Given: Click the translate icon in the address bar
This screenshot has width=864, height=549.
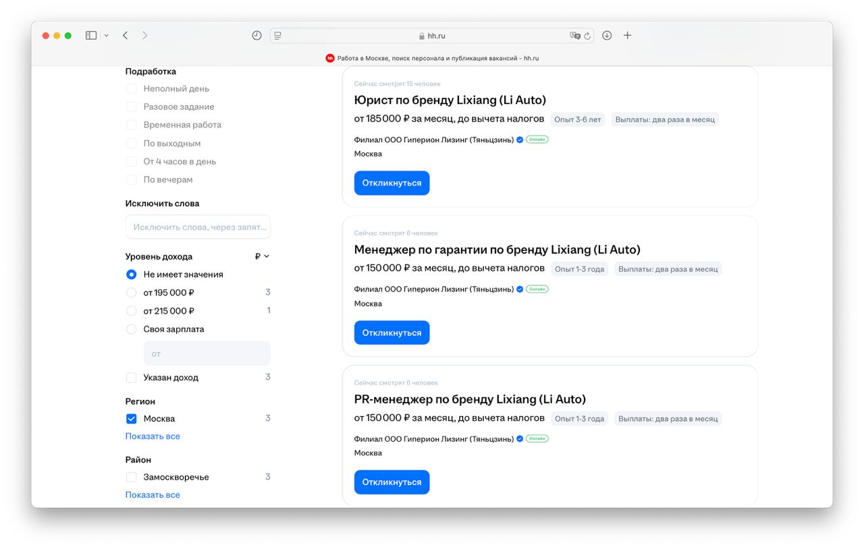Looking at the screenshot, I should (x=575, y=36).
